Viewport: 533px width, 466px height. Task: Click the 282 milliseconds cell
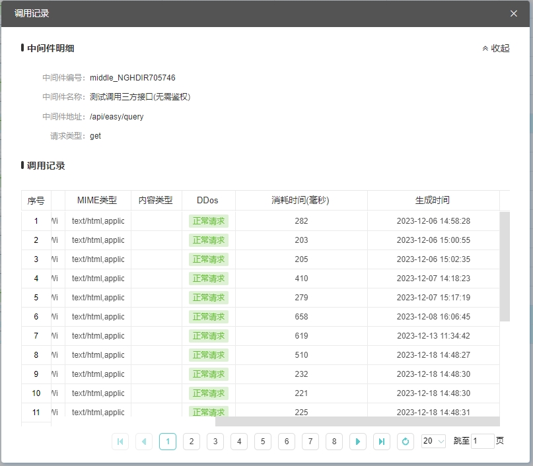pyautogui.click(x=301, y=221)
